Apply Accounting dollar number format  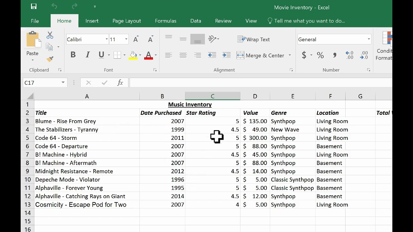[x=304, y=55]
